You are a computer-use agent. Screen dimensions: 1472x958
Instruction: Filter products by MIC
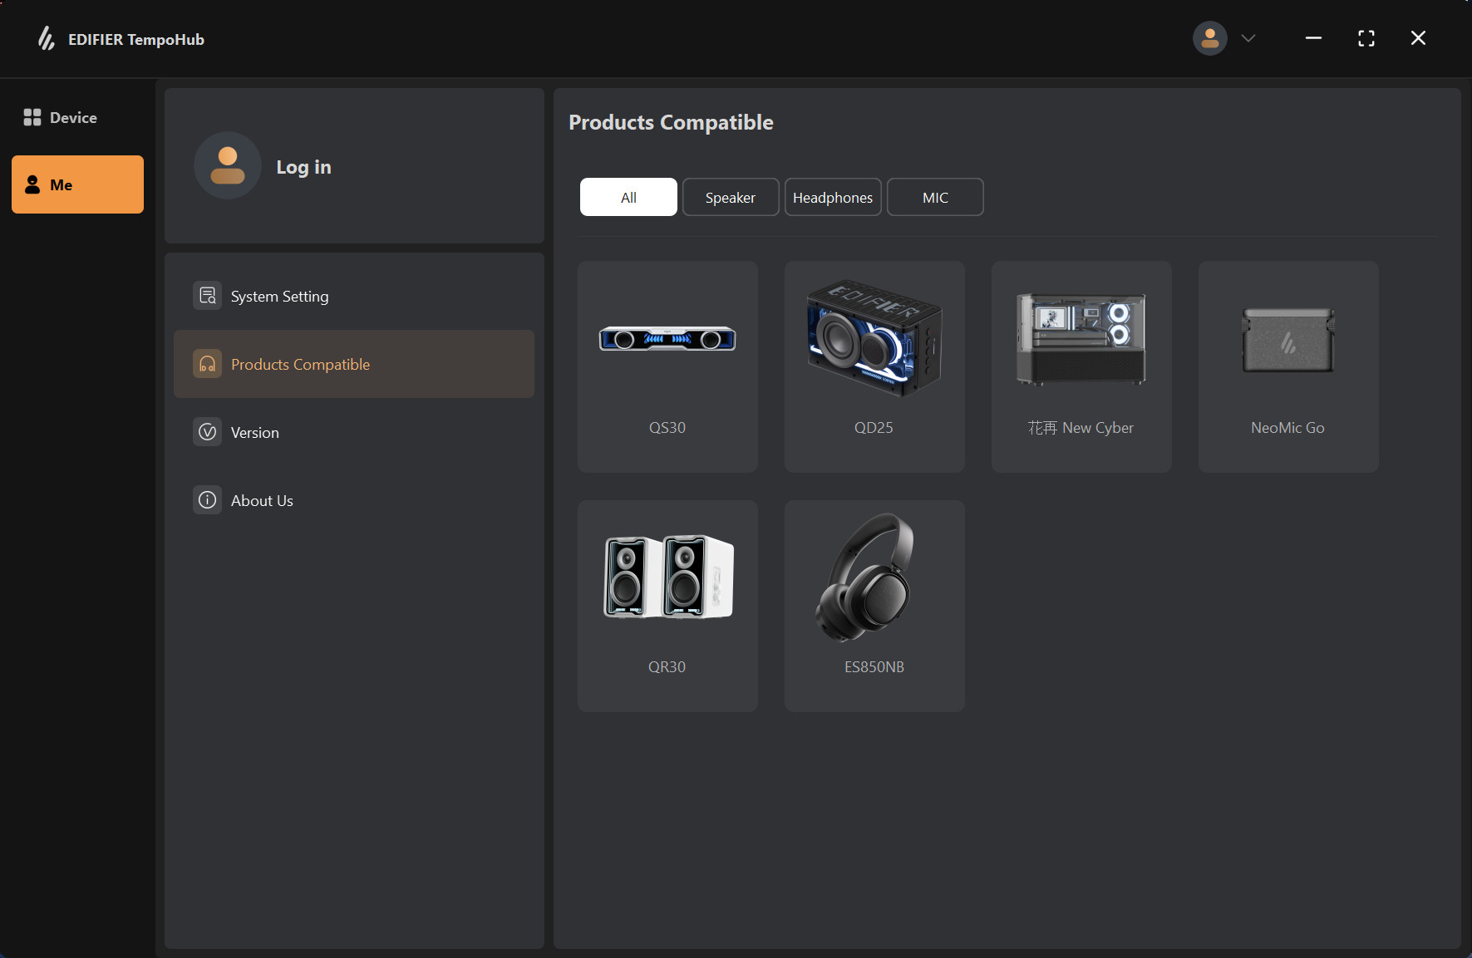pyautogui.click(x=935, y=197)
